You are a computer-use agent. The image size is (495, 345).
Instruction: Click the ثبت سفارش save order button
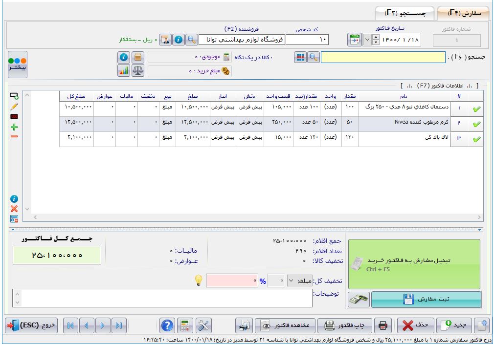[x=426, y=300]
